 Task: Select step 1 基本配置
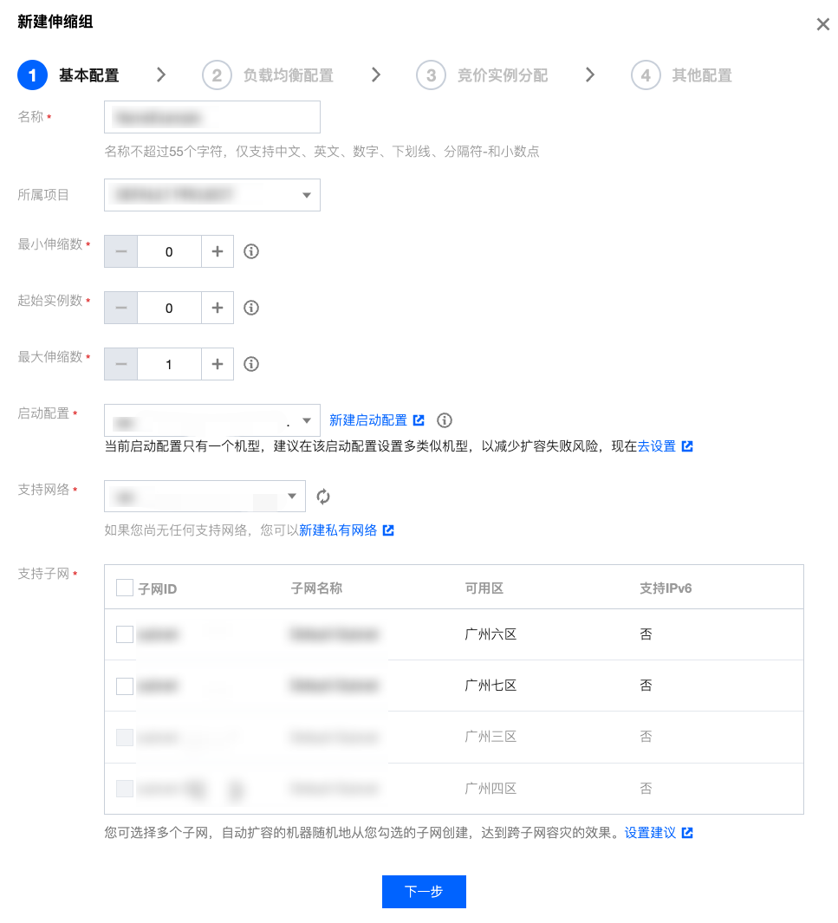click(68, 75)
